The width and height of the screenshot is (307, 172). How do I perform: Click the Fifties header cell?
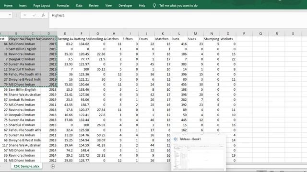(130, 39)
